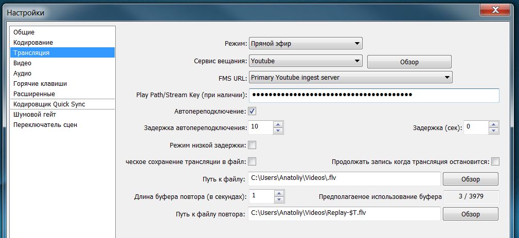Enable automatic saving of stream to file
This screenshot has width=519, height=238.
[253, 161]
